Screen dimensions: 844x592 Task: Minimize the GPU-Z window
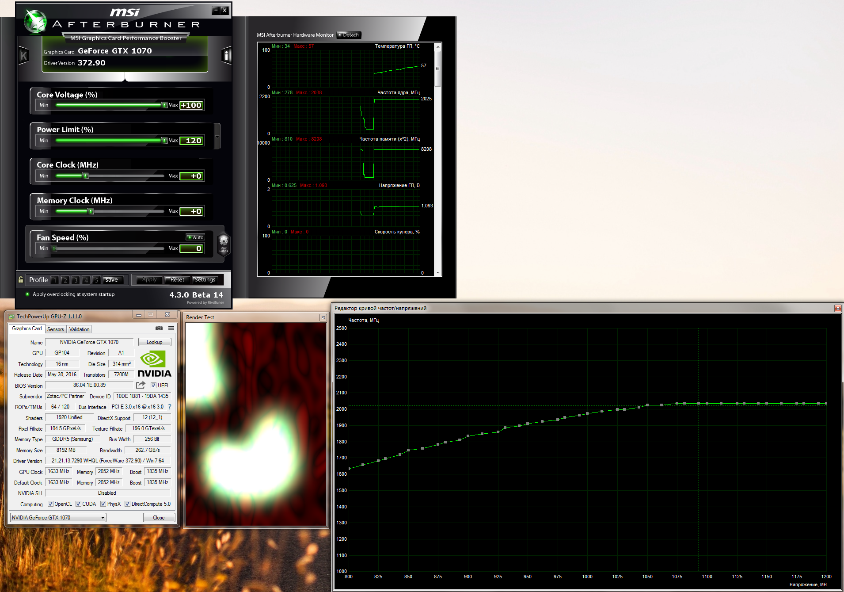pos(139,315)
